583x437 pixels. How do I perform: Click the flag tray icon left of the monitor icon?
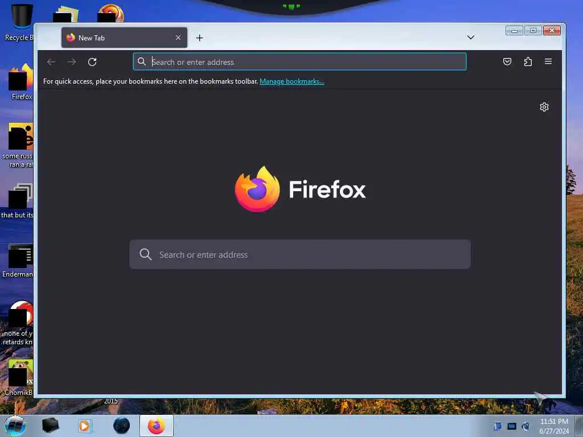click(498, 426)
